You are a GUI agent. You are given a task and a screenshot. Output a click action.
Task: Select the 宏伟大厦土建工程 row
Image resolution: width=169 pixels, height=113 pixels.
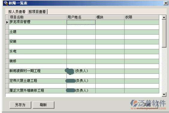82,81
